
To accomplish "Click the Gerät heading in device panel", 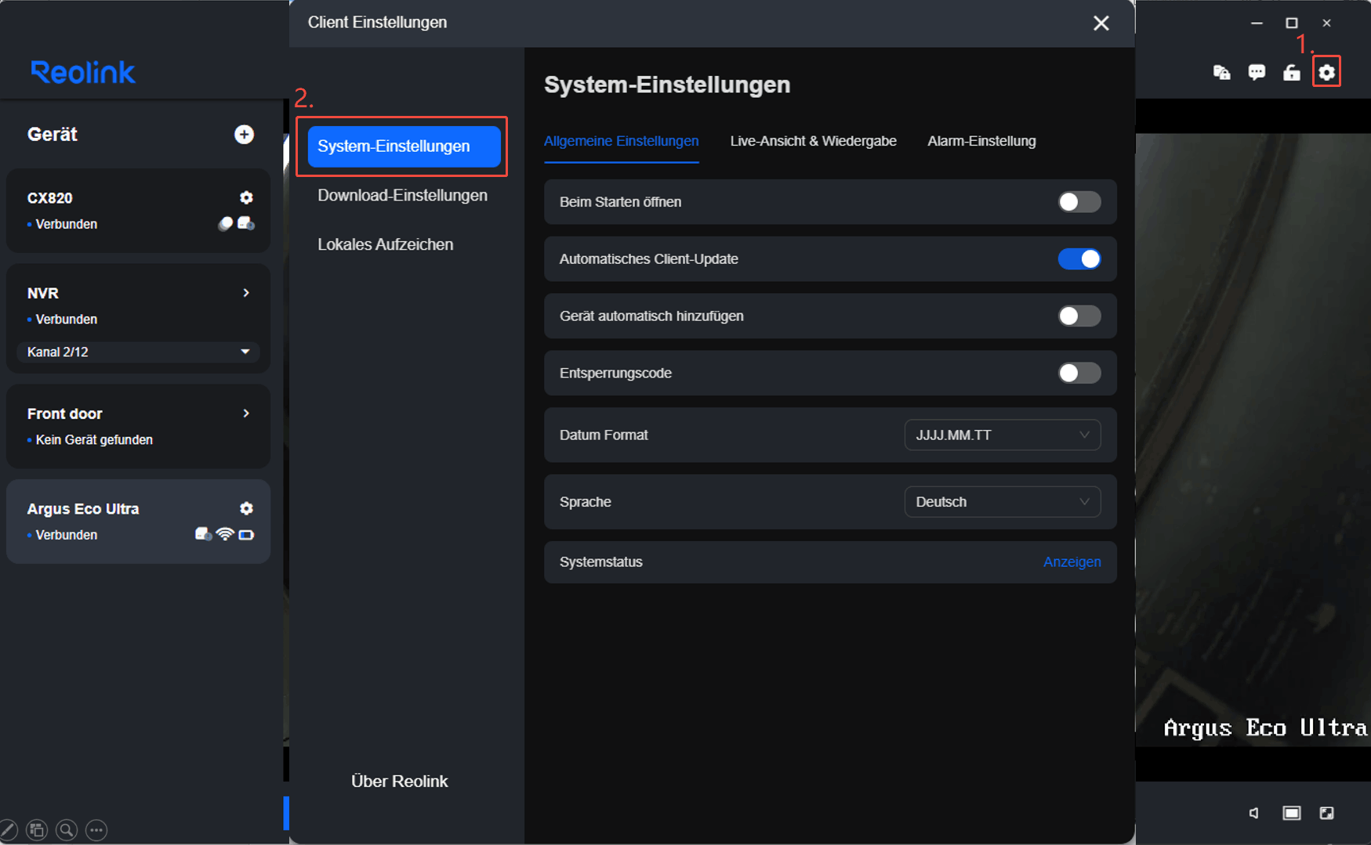I will (x=52, y=135).
